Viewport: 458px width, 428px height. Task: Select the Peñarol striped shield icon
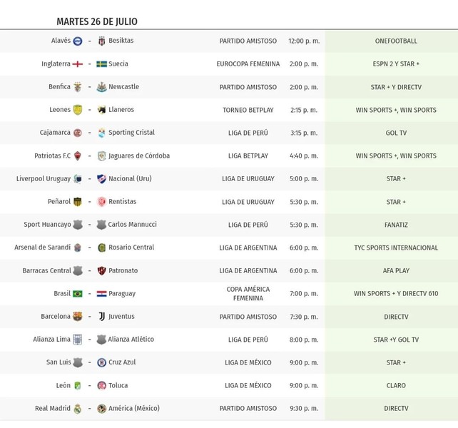pyautogui.click(x=78, y=202)
